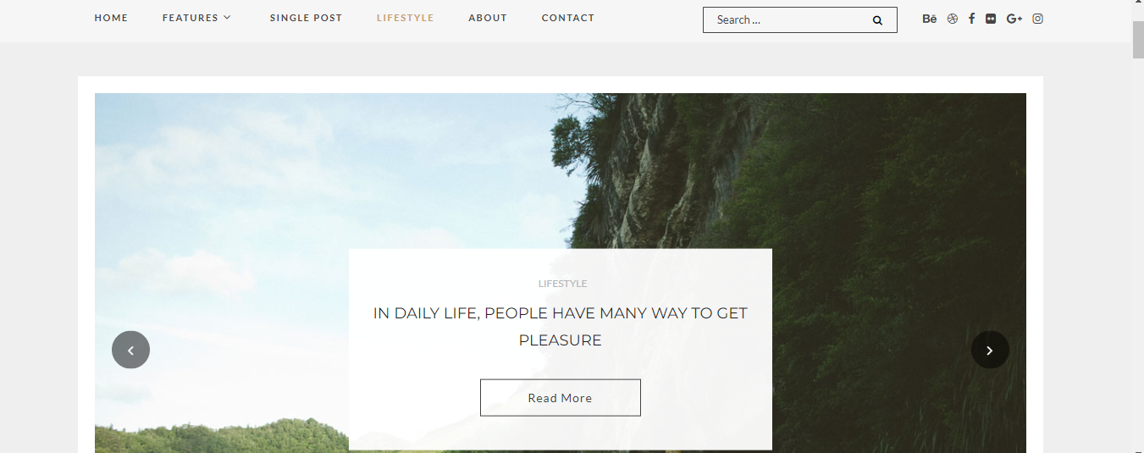Viewport: 1144px width, 453px height.
Task: Visit the Facebook page icon
Action: coord(972,19)
